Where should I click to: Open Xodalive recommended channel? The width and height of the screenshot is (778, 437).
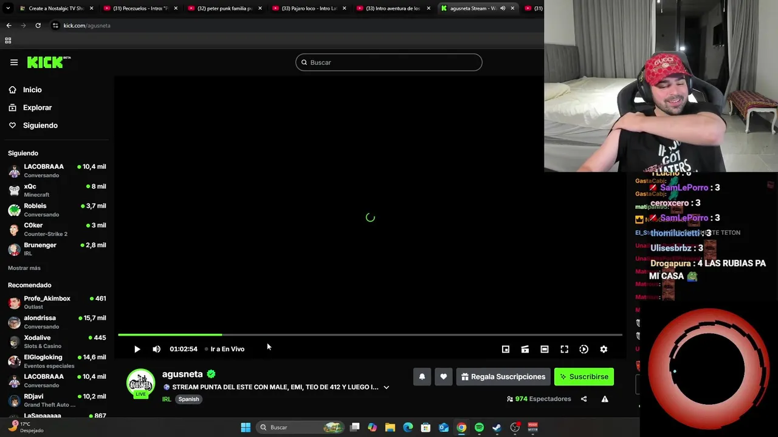click(57, 342)
